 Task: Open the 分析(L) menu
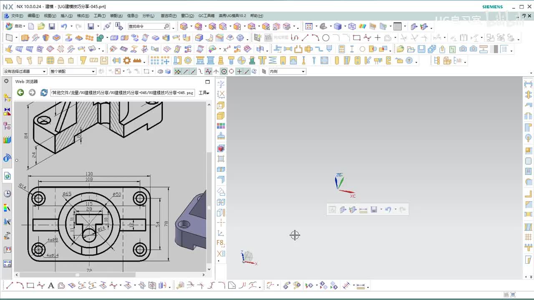point(149,16)
